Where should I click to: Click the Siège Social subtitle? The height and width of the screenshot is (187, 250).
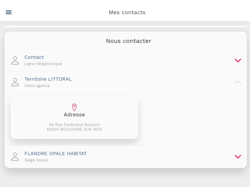(x=36, y=160)
